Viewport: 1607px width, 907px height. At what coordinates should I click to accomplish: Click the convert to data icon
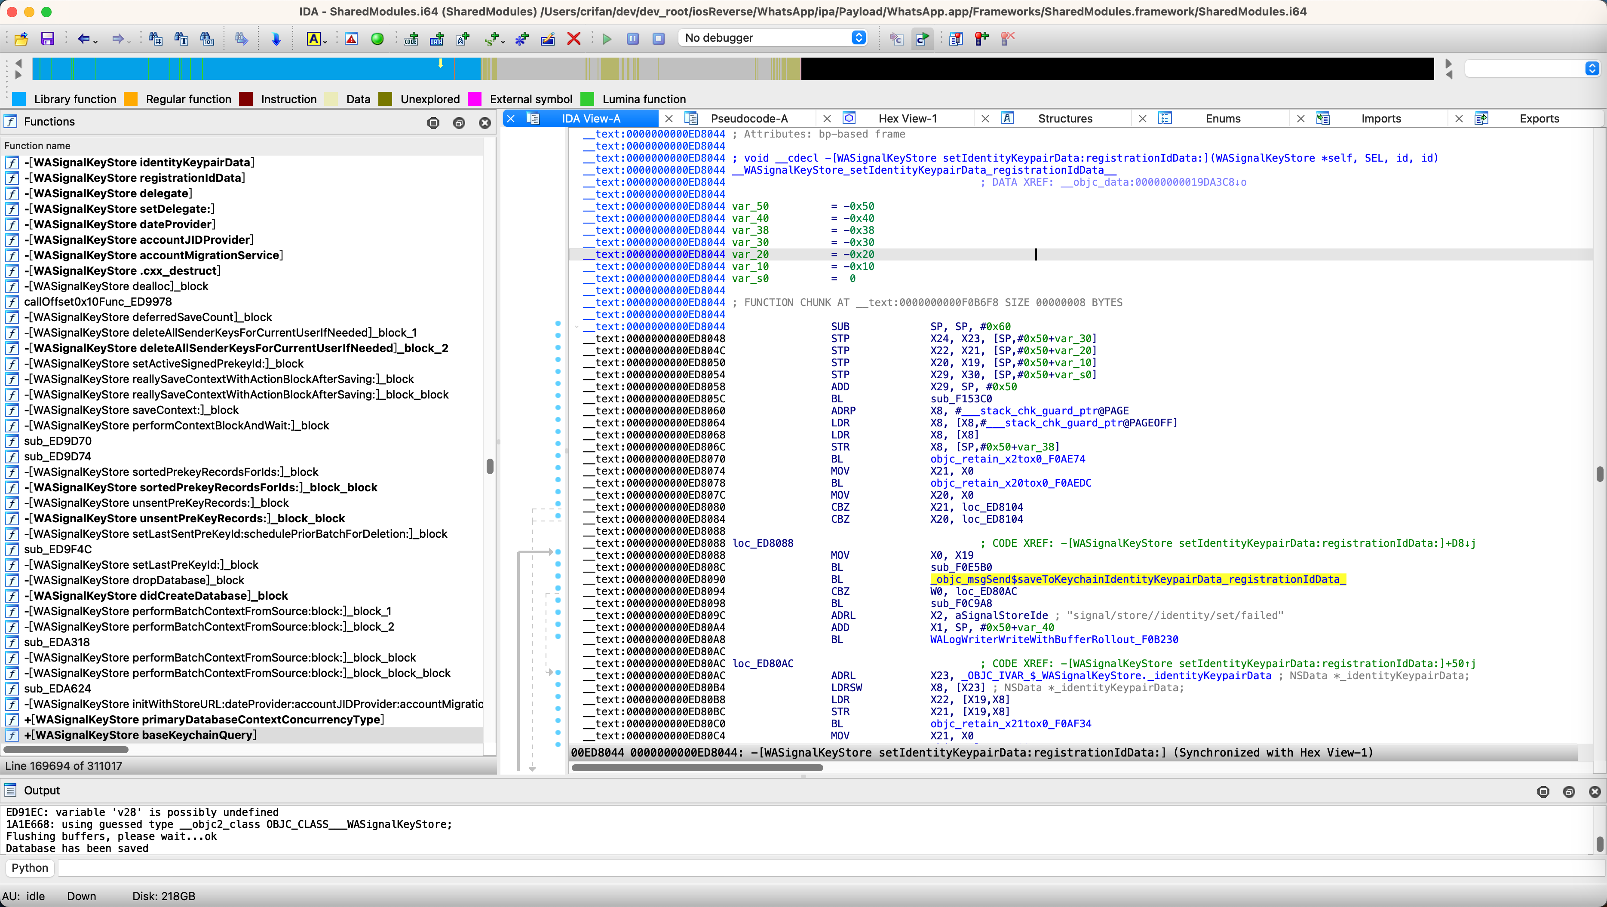pyautogui.click(x=437, y=39)
